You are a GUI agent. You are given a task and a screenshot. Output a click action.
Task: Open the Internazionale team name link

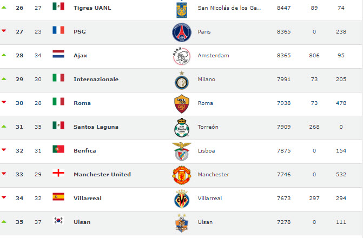[x=96, y=80]
